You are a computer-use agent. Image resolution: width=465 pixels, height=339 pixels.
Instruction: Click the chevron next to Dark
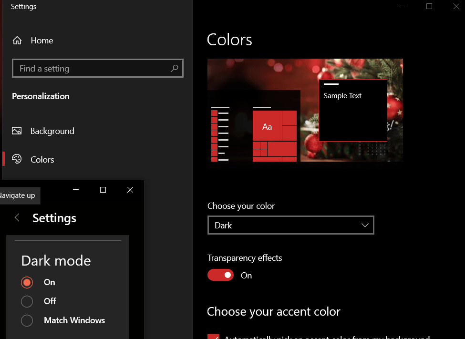365,225
